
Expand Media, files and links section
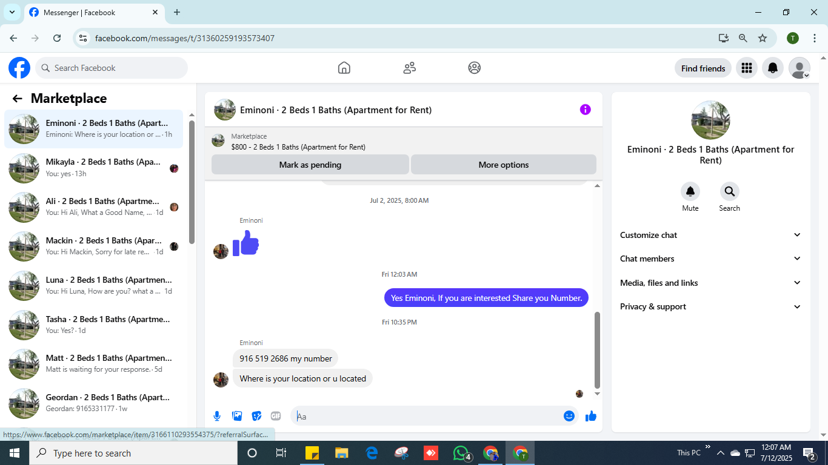click(710, 283)
